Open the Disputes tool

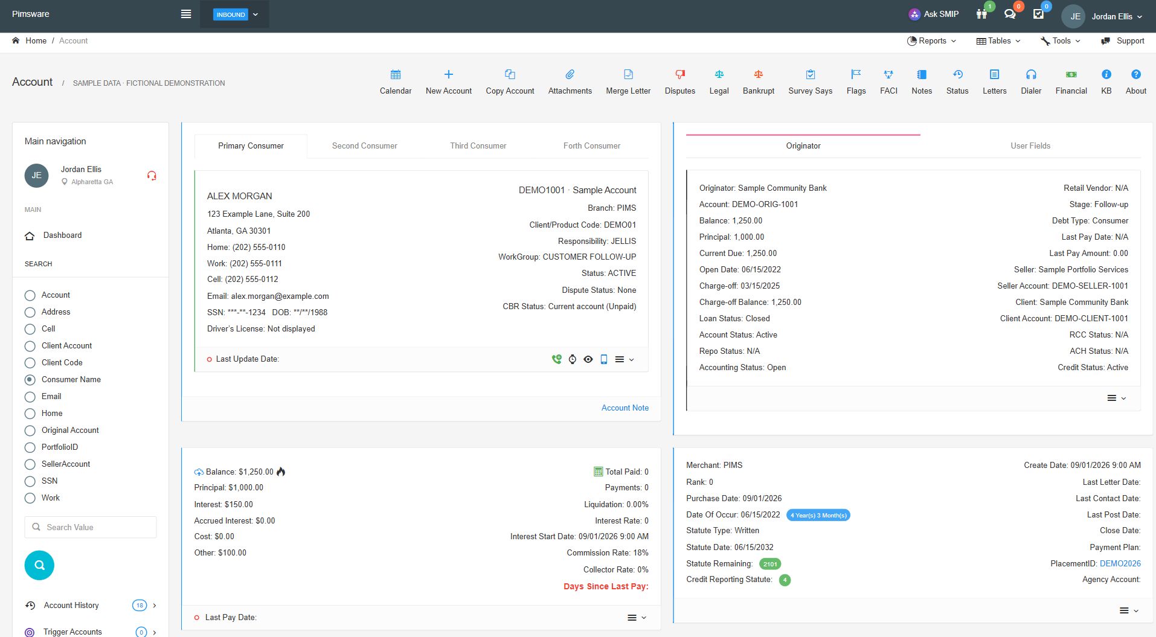point(680,82)
